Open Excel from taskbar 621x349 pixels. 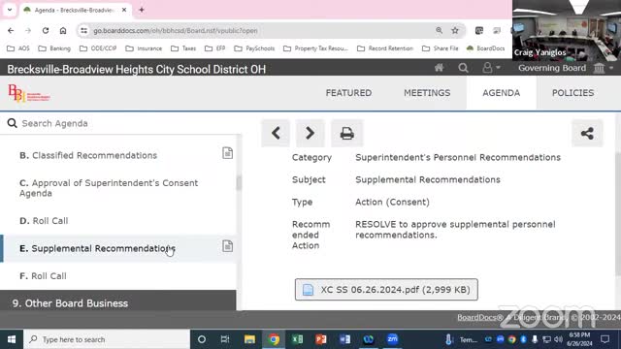[298, 339]
